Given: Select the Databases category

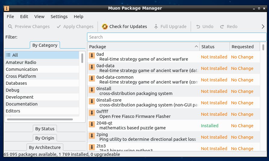Looking at the screenshot, I should click(42, 83).
